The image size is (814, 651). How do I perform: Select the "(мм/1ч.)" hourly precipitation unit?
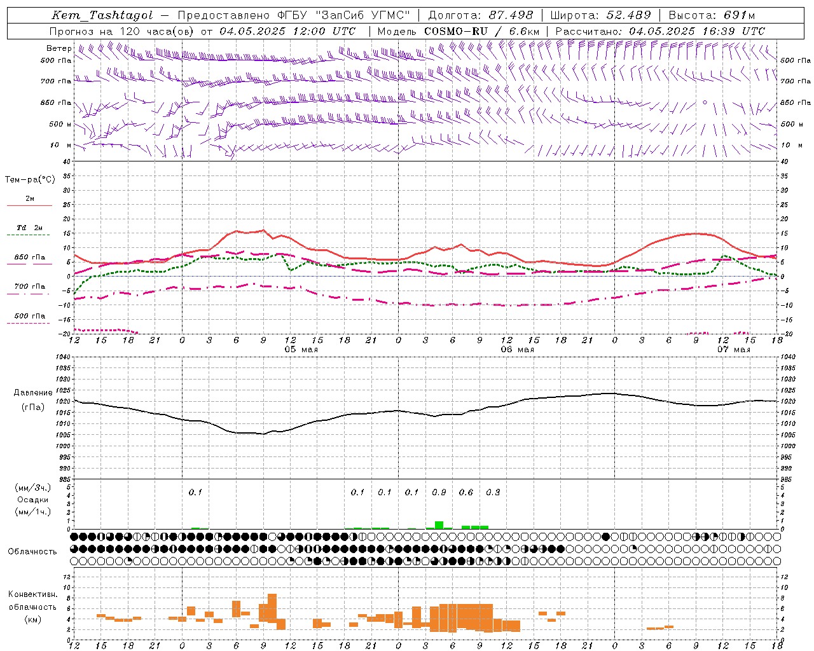pyautogui.click(x=33, y=512)
